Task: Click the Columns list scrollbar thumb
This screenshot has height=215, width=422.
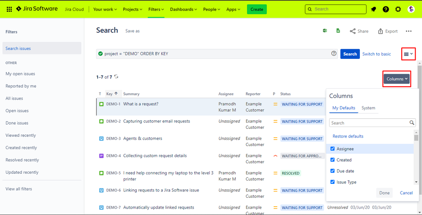Action: (416, 138)
